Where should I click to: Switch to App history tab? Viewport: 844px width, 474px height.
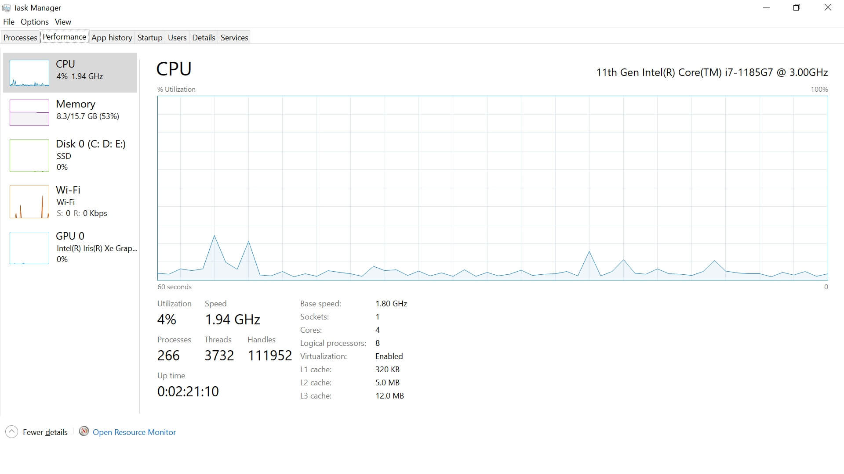(x=112, y=38)
